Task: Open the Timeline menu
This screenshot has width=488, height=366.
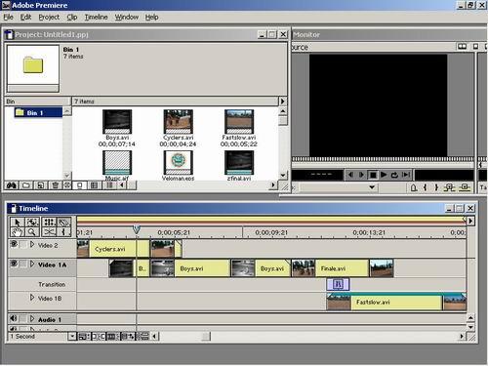Action: (x=96, y=17)
